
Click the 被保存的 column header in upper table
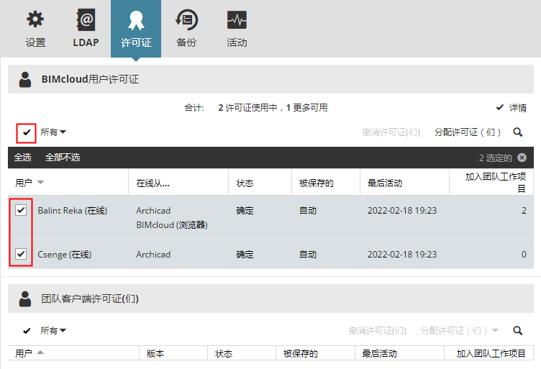click(316, 183)
